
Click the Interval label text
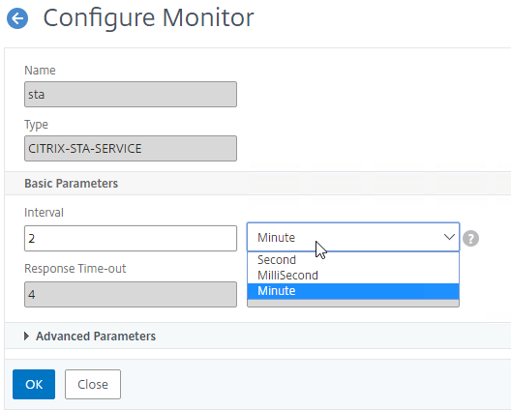(x=44, y=213)
